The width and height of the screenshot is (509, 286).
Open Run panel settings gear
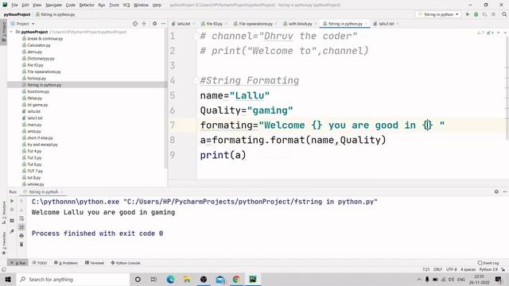pos(496,191)
